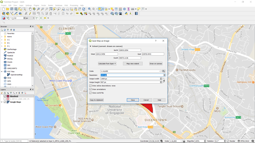Select the Identify Features tool

[90, 9]
